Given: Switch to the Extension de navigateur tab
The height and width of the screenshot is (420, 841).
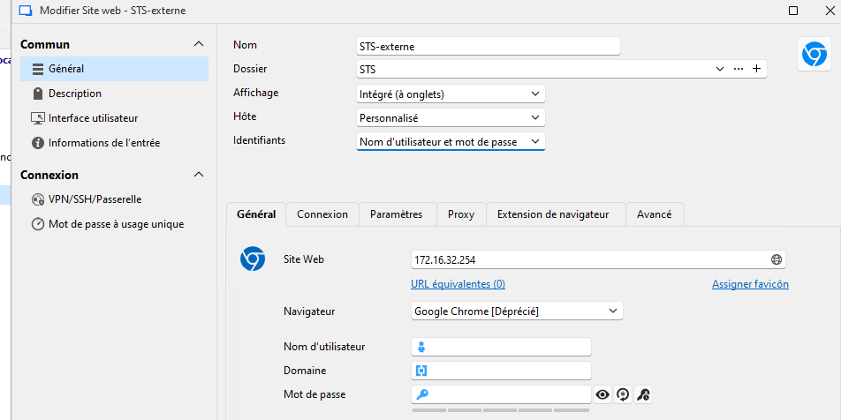Looking at the screenshot, I should pyautogui.click(x=553, y=214).
